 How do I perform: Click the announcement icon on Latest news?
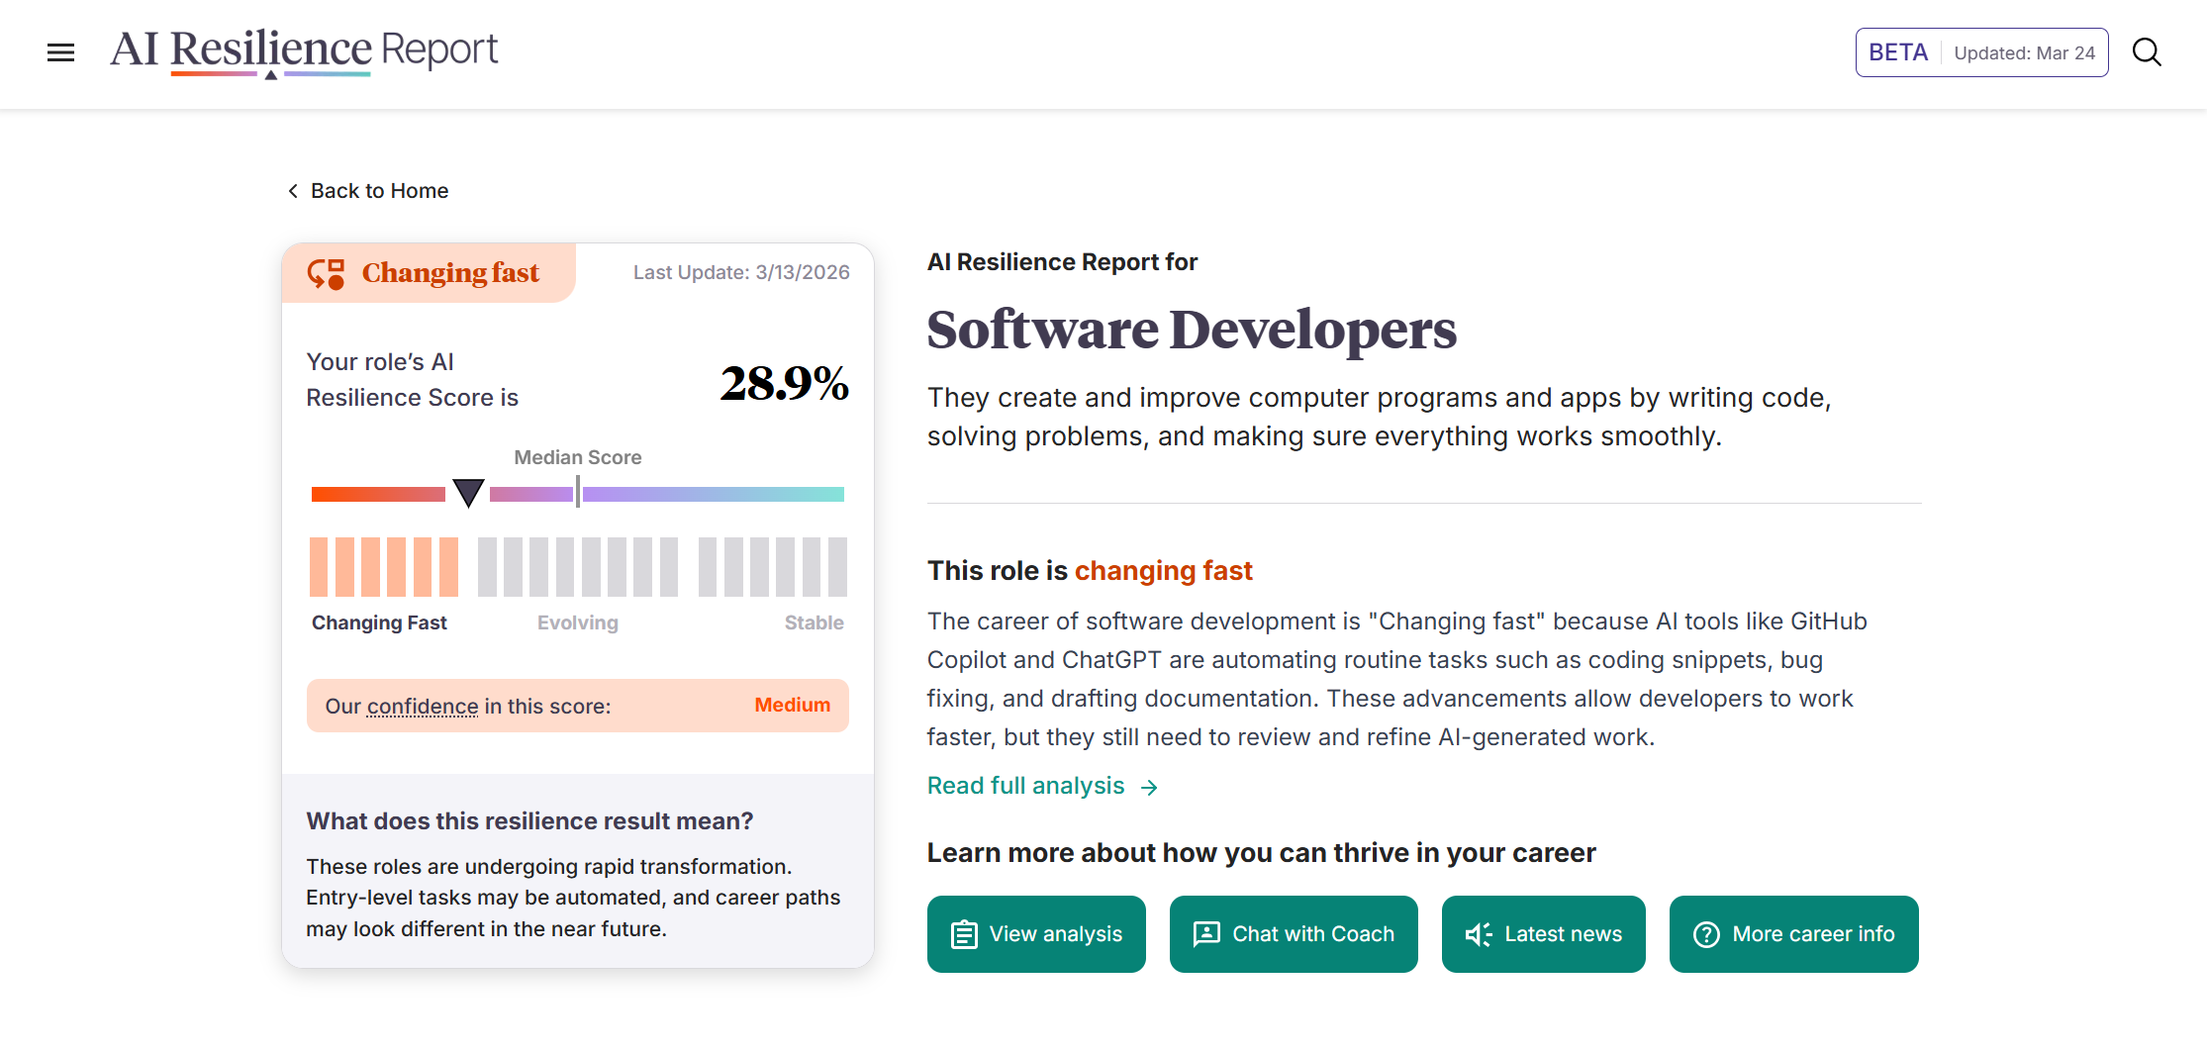click(1477, 933)
